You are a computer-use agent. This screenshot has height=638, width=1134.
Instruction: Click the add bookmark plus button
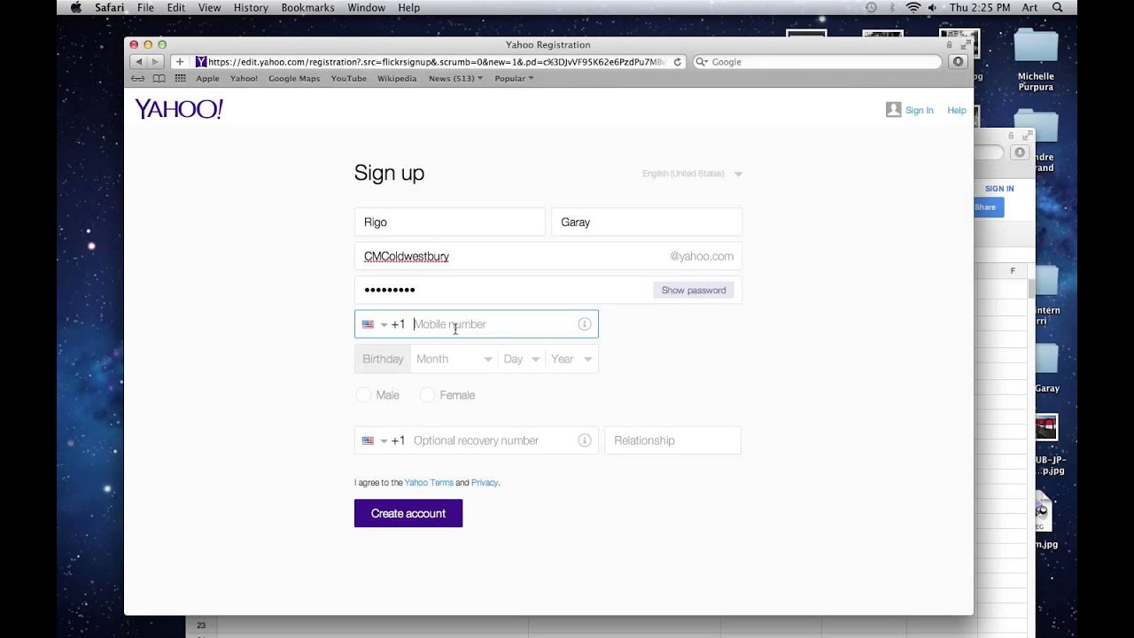pyautogui.click(x=180, y=62)
